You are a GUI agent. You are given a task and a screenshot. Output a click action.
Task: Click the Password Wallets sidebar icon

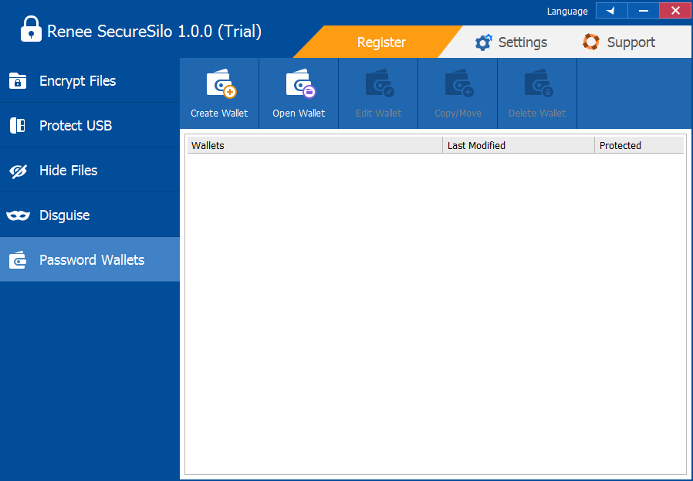coord(18,260)
